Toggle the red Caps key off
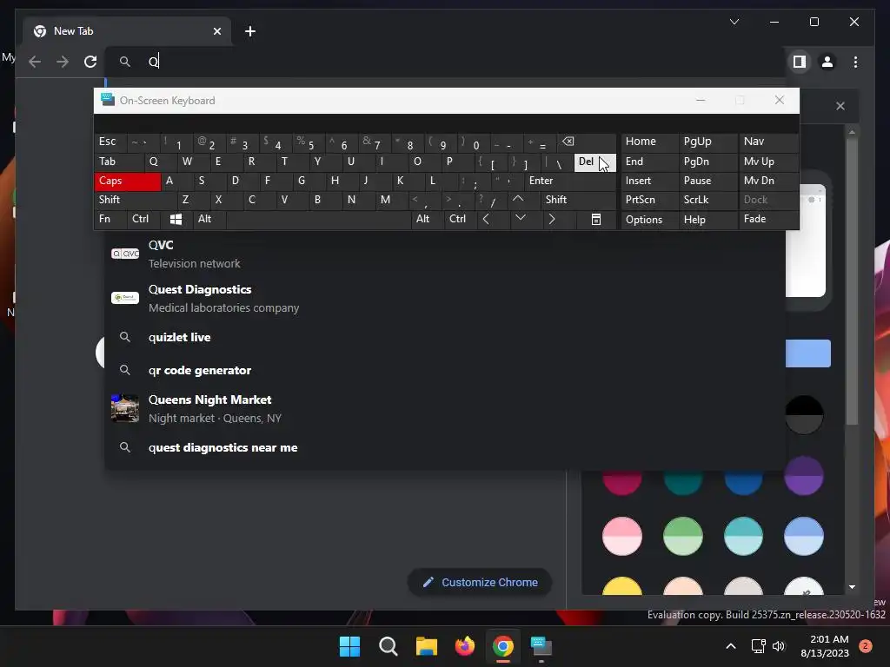Image resolution: width=890 pixels, height=667 pixels. [x=127, y=181]
